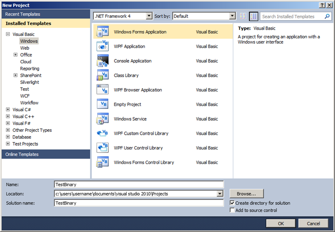Open the Location path dropdown arrow

click(x=220, y=194)
